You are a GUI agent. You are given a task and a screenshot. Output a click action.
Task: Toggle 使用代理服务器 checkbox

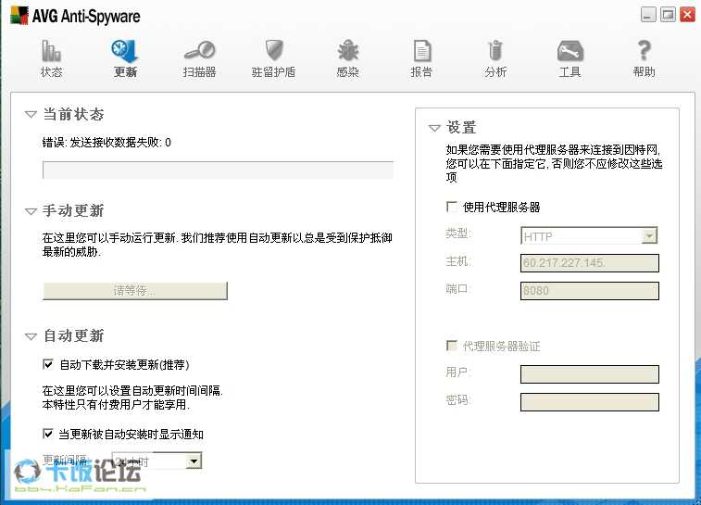click(x=452, y=207)
